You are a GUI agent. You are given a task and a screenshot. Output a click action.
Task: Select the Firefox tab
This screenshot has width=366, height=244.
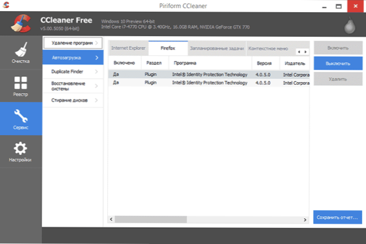[x=168, y=48]
